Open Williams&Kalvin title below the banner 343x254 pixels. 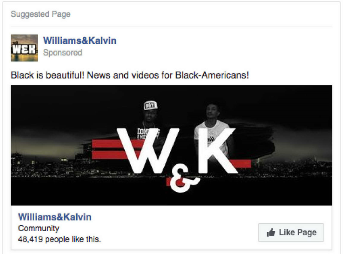[x=55, y=217]
